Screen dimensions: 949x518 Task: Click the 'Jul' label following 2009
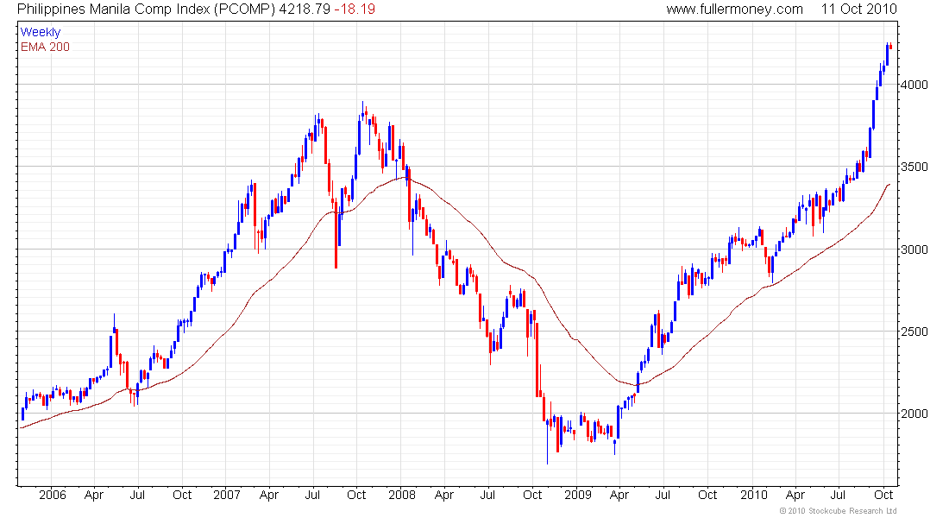(x=663, y=495)
